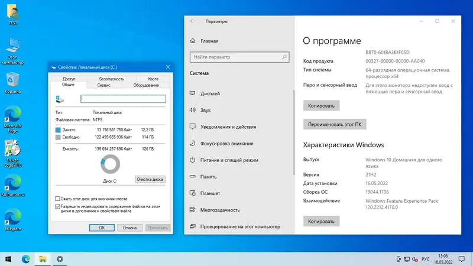Open Settings gear in the taskbar

pos(60,259)
